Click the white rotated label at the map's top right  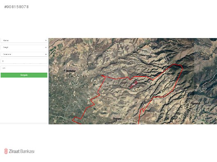[x=168, y=59]
